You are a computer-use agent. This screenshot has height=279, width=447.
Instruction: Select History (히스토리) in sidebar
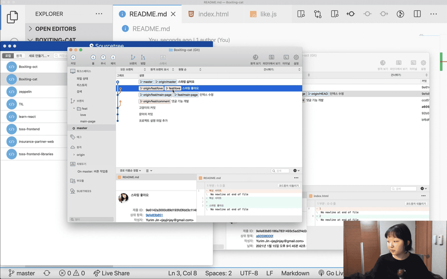[x=82, y=85]
